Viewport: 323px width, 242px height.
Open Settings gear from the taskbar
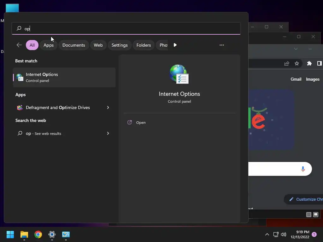pyautogui.click(x=52, y=234)
